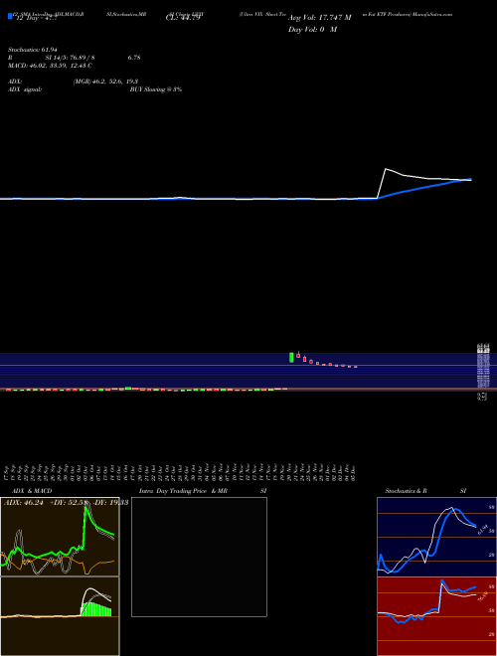
Task: Click the 'SI 14/3: 76.89 / 8' RSI readout
Action: click(x=71, y=58)
